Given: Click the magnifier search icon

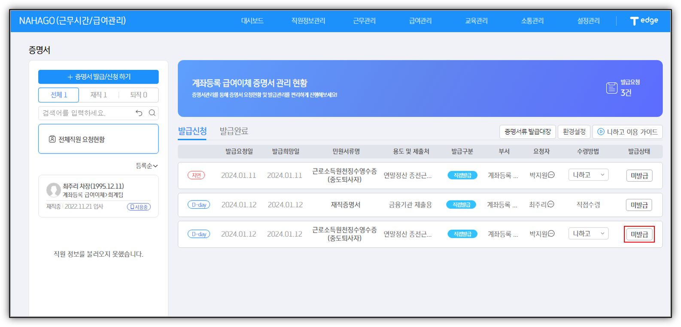Looking at the screenshot, I should tap(152, 113).
